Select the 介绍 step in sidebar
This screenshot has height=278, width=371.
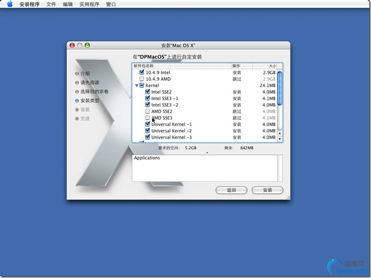pyautogui.click(x=82, y=73)
